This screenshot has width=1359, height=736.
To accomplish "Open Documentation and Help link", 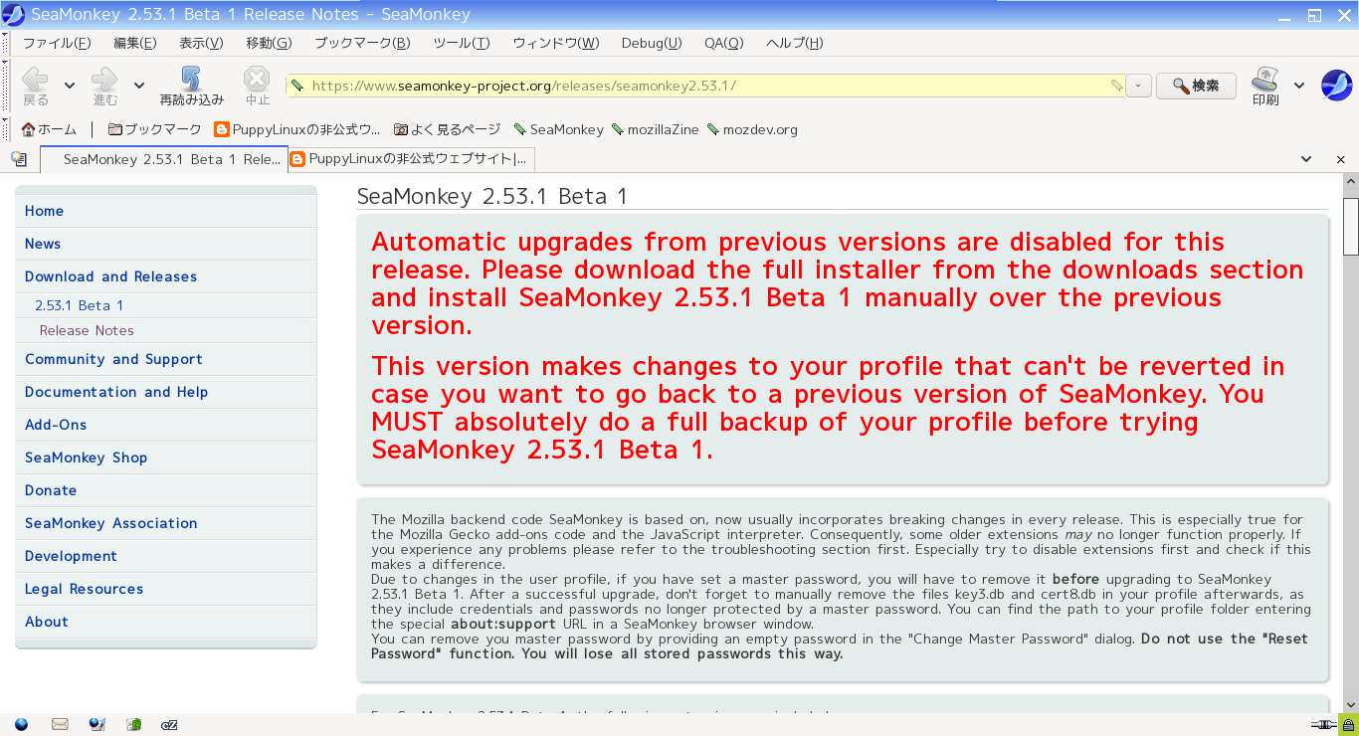I will (x=116, y=392).
